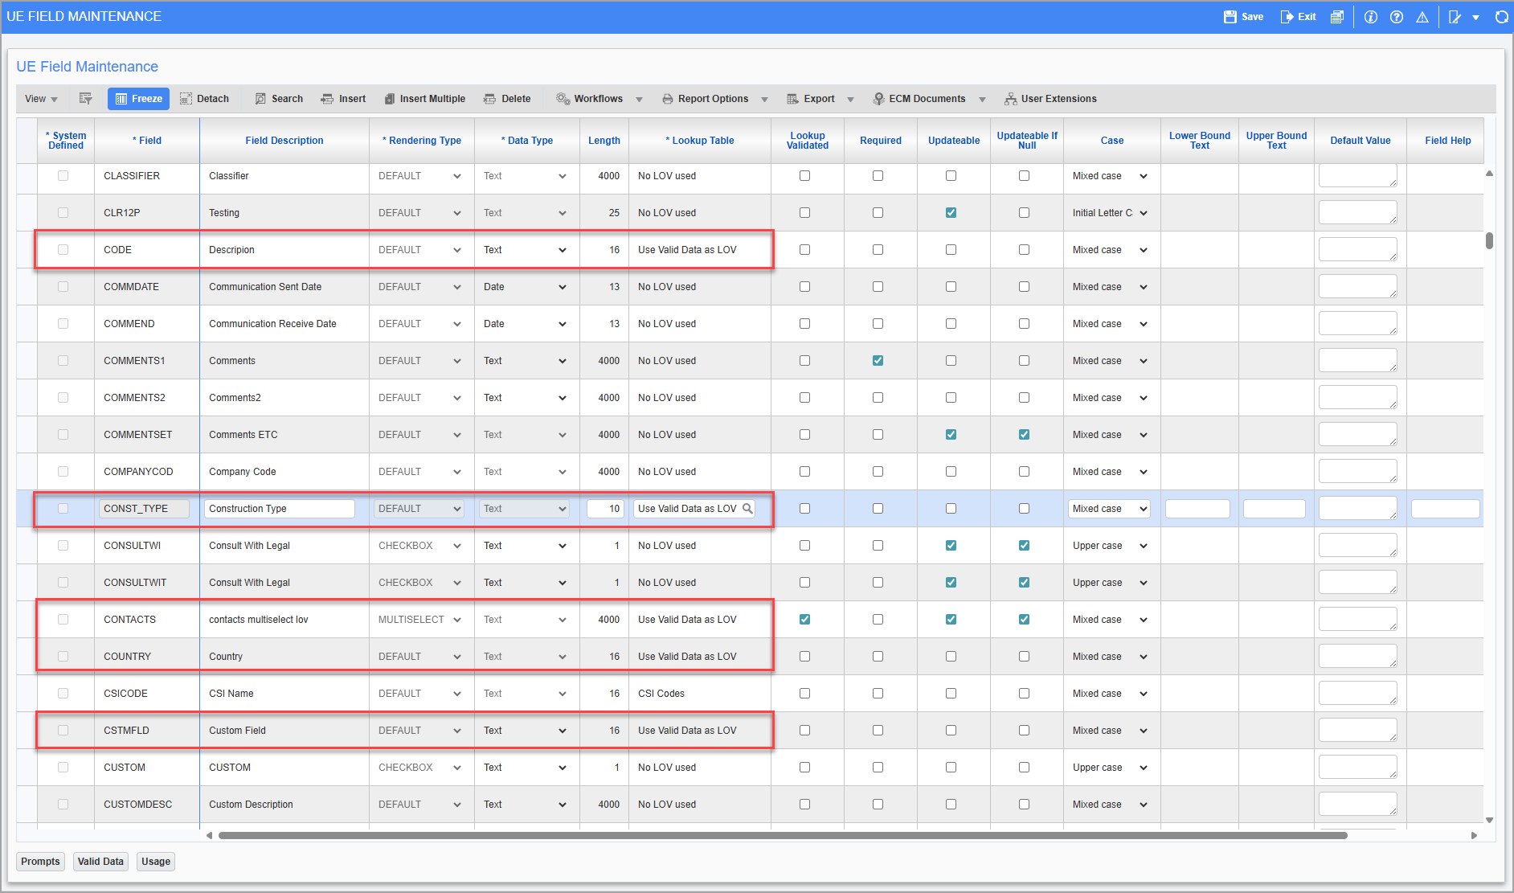Open the help question mark icon
The height and width of the screenshot is (893, 1514).
tap(1397, 17)
